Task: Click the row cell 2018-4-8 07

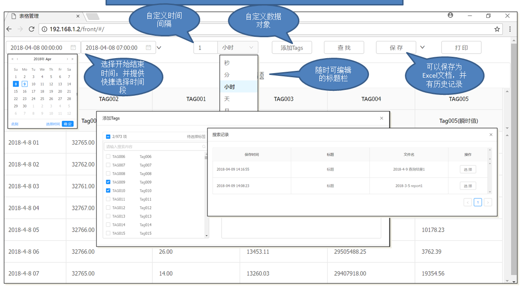Action: 35,273
